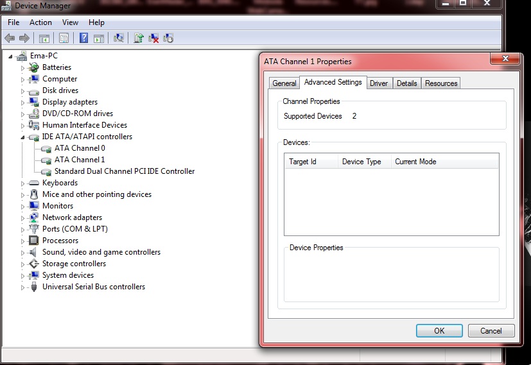This screenshot has height=365, width=531.
Task: Switch to the Resources tab
Action: click(441, 83)
